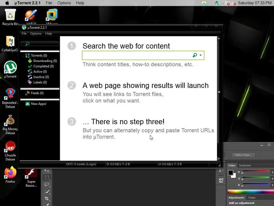Open the 3D panel icon in Photoshop dock
Viewport: 274px width, 206px height.
221,180
